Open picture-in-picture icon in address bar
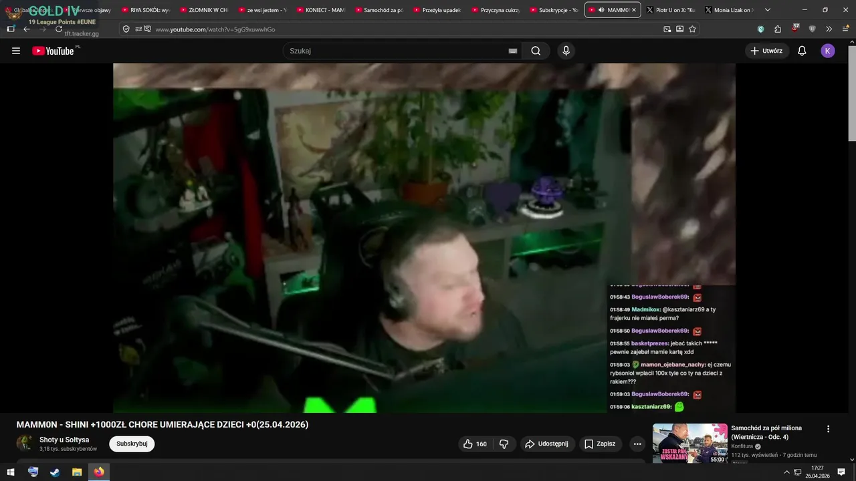This screenshot has width=856, height=481. pos(667,29)
